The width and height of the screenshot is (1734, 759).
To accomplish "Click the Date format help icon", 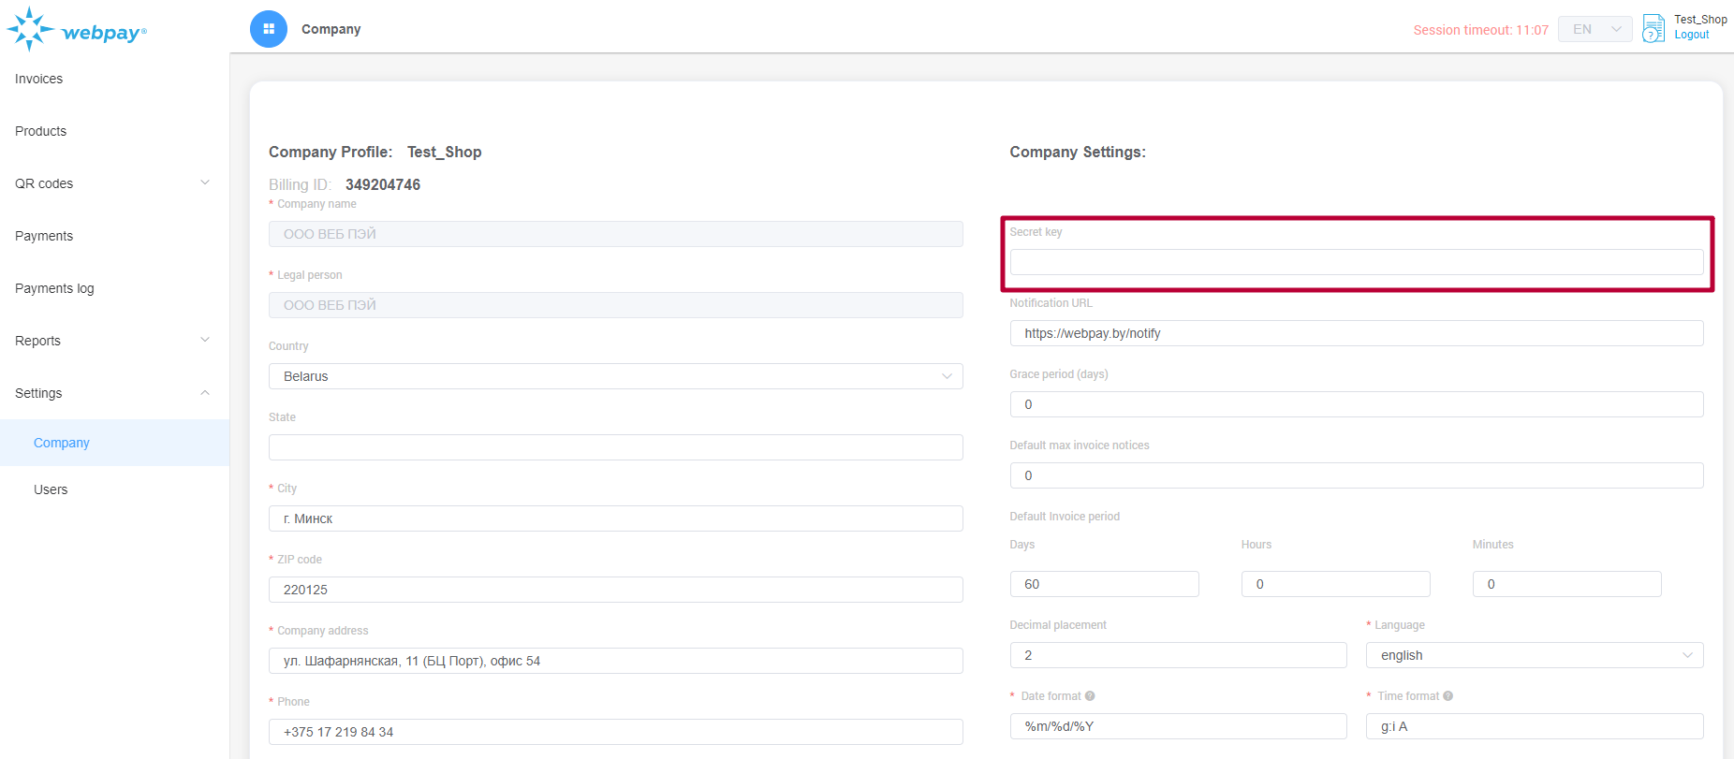I will point(1090,696).
